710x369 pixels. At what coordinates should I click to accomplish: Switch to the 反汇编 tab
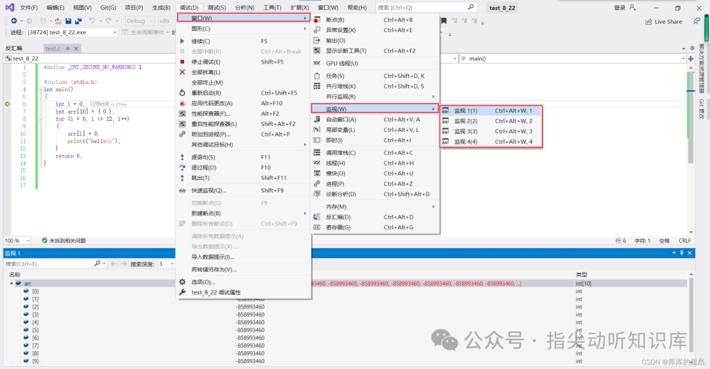(14, 49)
